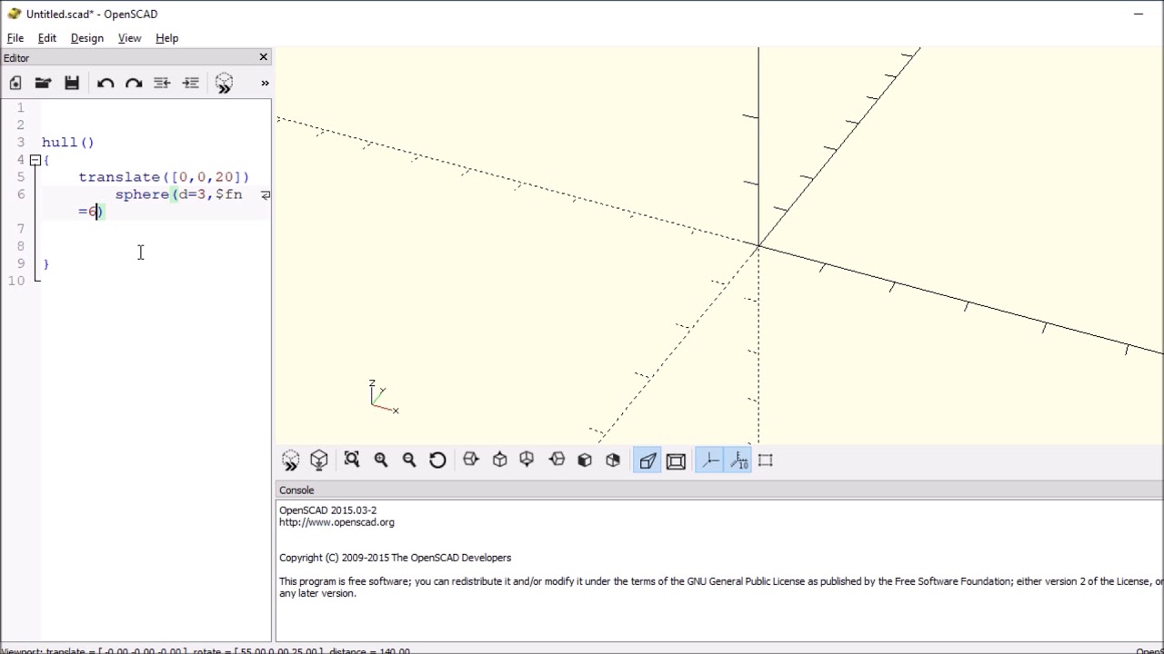Switch to the Front view
Image resolution: width=1164 pixels, height=654 pixels.
585,461
